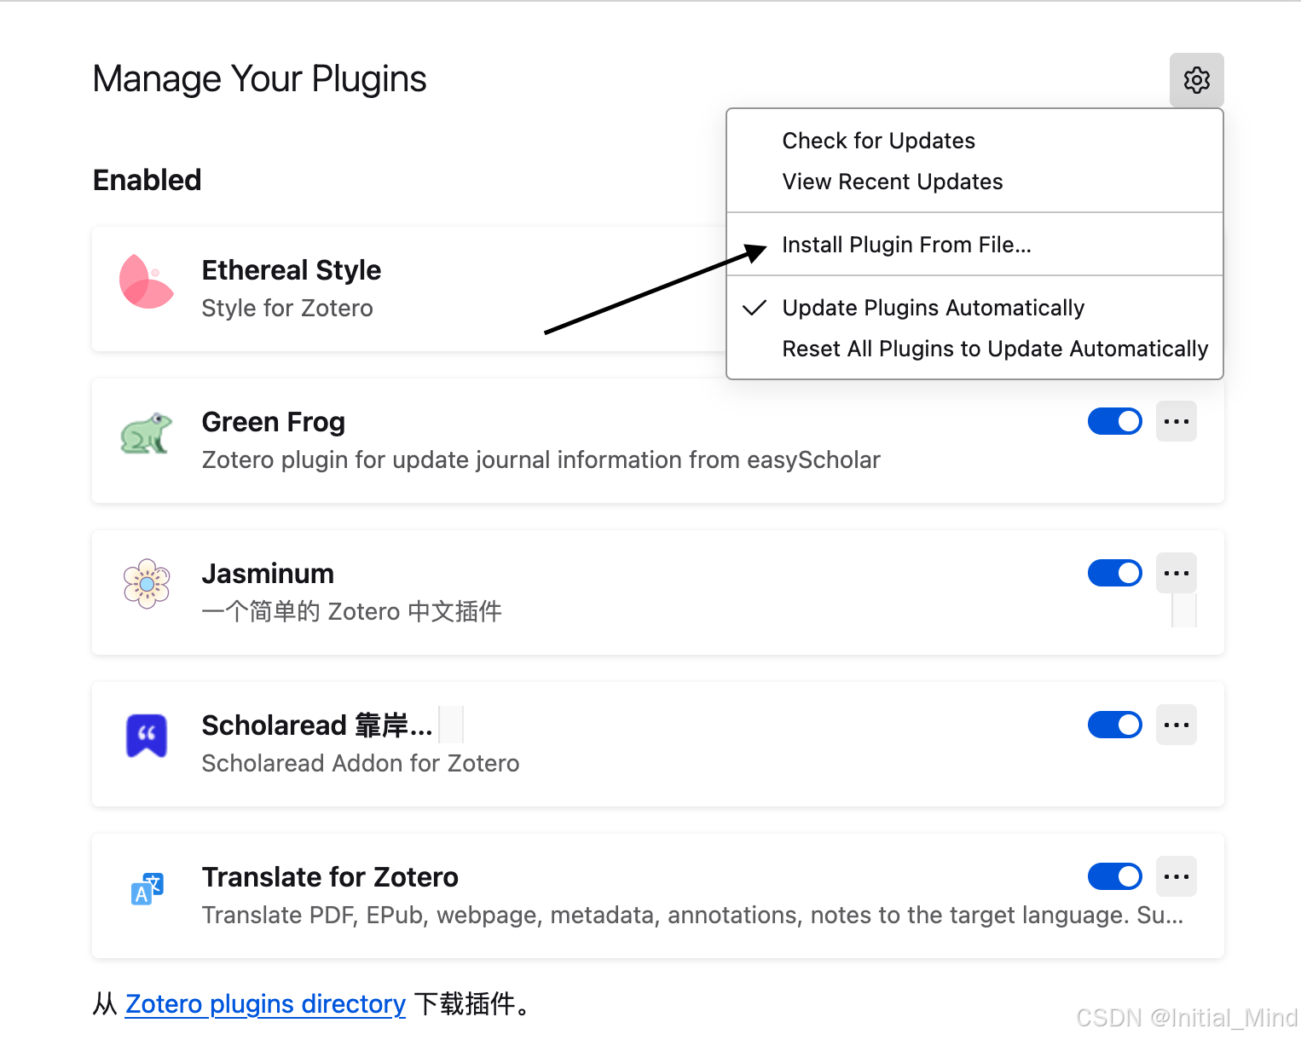
Task: Click the Enabled section heading
Action: pos(147,181)
